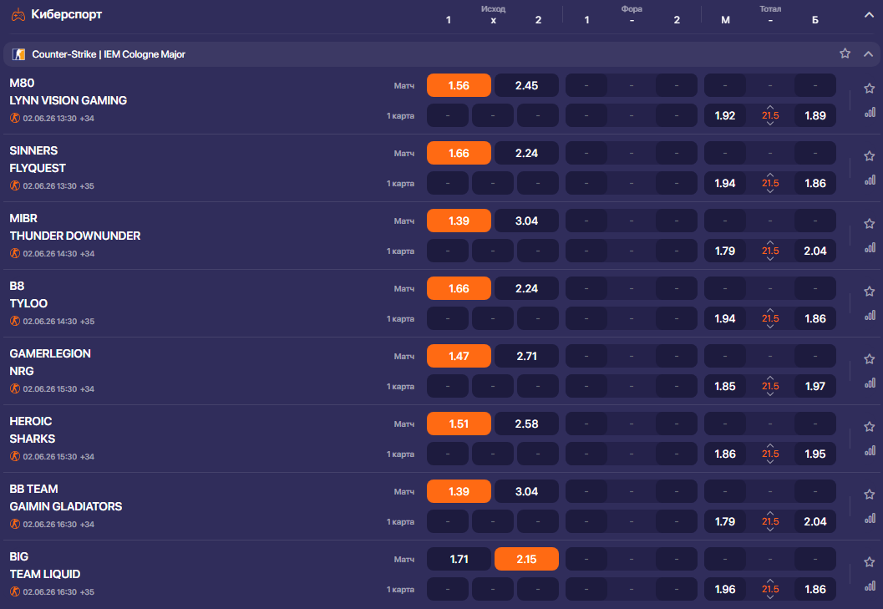Viewport: 883px width, 609px height.
Task: Add MIBR vs Thunder Downunder to favorites
Action: pyautogui.click(x=869, y=223)
